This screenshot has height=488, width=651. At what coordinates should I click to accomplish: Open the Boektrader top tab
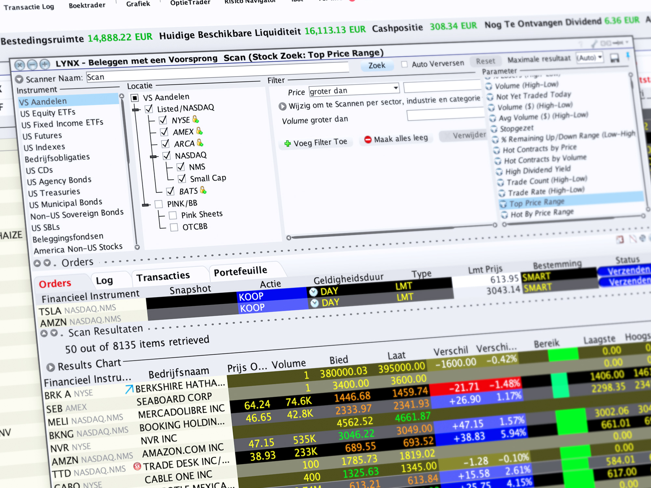pos(87,5)
